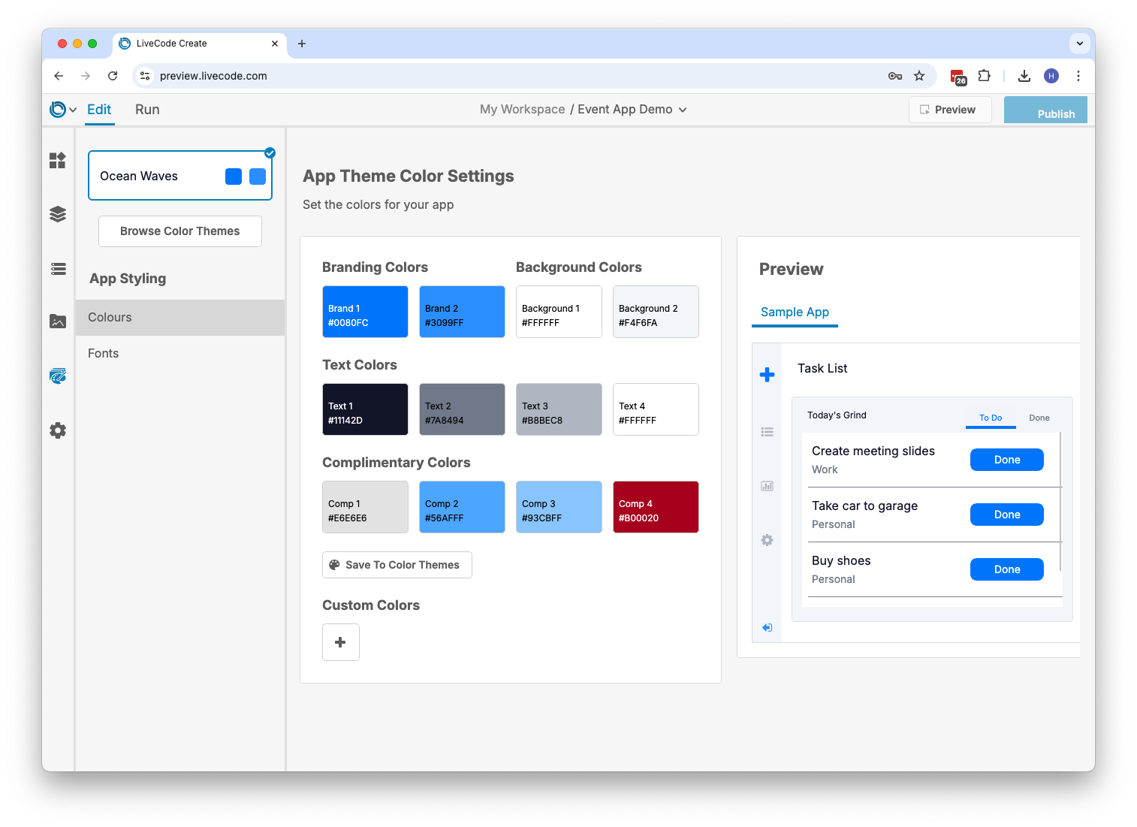Open the browser tab list chevron

(x=1080, y=44)
